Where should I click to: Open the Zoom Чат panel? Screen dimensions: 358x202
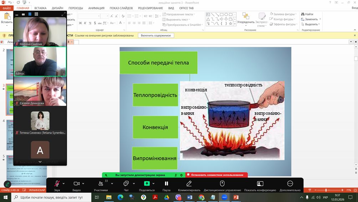(x=126, y=183)
